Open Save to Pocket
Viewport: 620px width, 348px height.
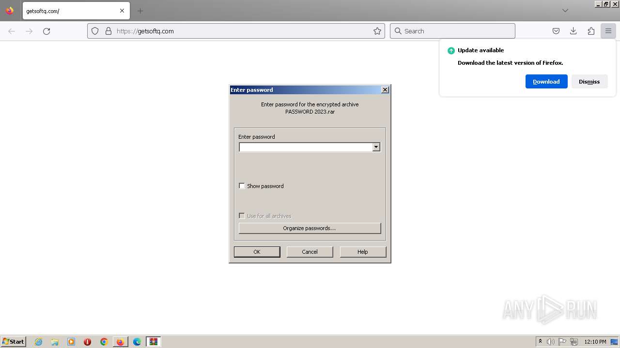click(556, 31)
